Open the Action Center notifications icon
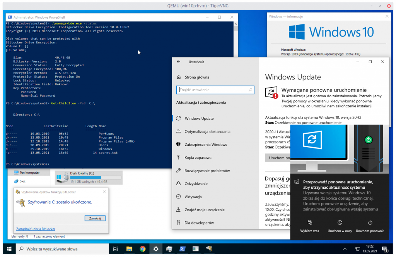 [385, 249]
